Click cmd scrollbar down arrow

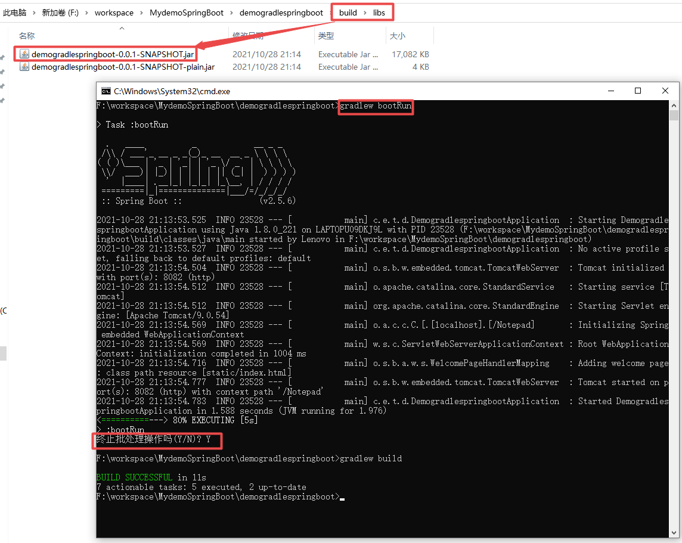[x=674, y=533]
